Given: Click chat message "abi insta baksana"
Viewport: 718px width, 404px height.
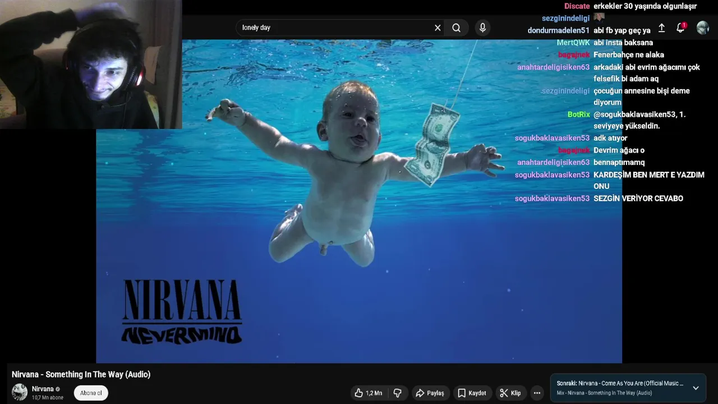Looking at the screenshot, I should [623, 43].
